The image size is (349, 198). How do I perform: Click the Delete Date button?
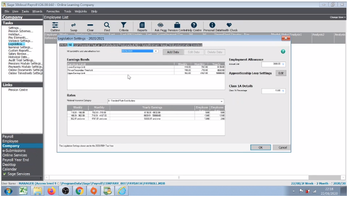[215, 52]
